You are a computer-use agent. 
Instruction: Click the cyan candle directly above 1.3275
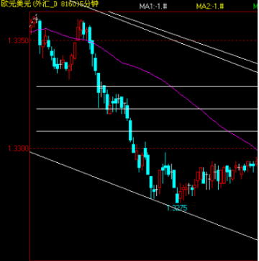coord(177,198)
